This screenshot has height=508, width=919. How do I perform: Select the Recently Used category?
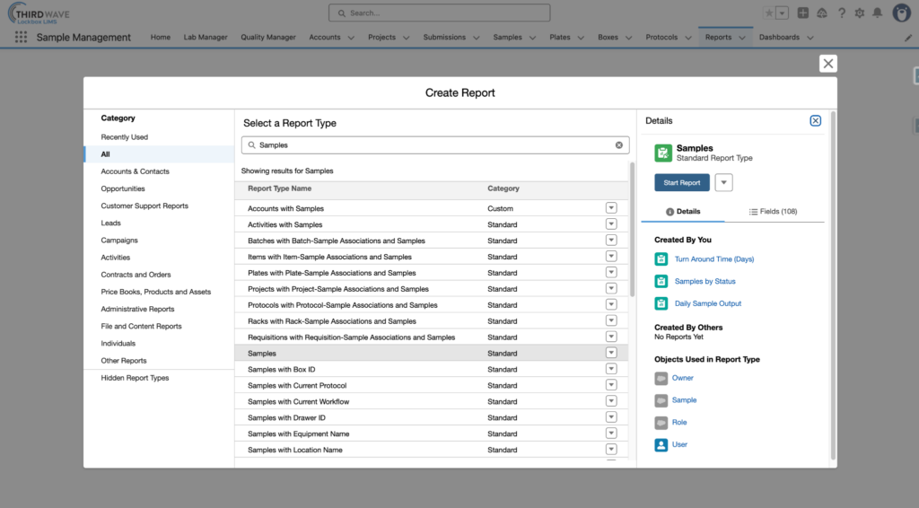pos(159,137)
